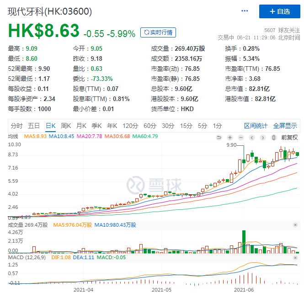Switch to 1分 interval tab
The width and height of the screenshot is (304, 298).
pos(217,126)
